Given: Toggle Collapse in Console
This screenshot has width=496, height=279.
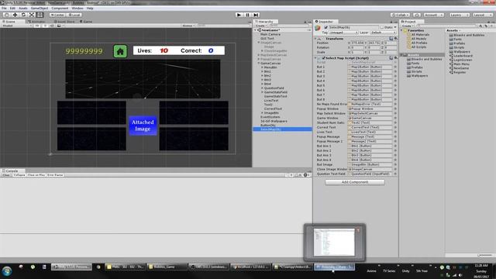Looking at the screenshot, I should [19, 175].
